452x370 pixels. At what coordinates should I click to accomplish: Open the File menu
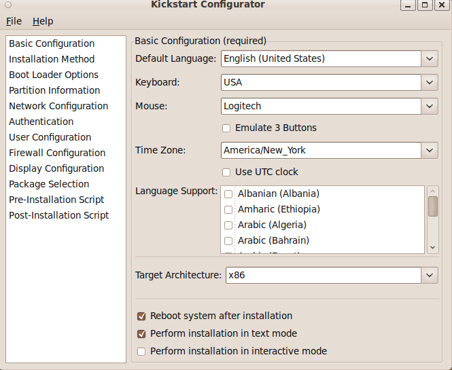point(14,21)
